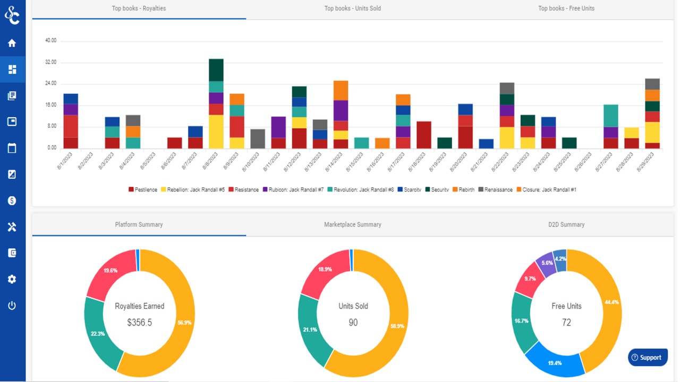Click the $356.5 royalties value

139,322
